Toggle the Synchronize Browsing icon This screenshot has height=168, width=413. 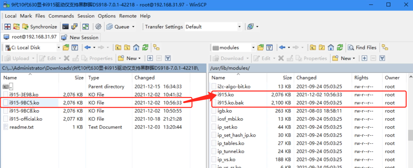[85, 27]
